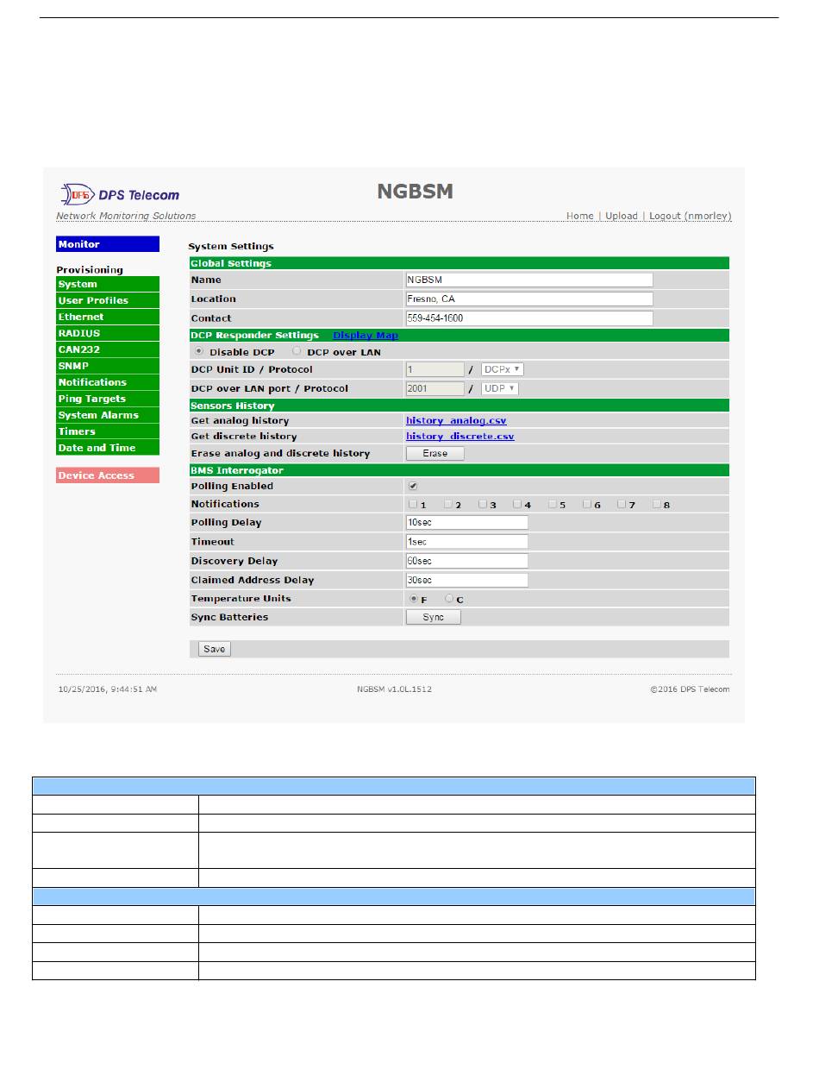819x1082 pixels.
Task: Open Ping Targets page
Action: click(108, 399)
